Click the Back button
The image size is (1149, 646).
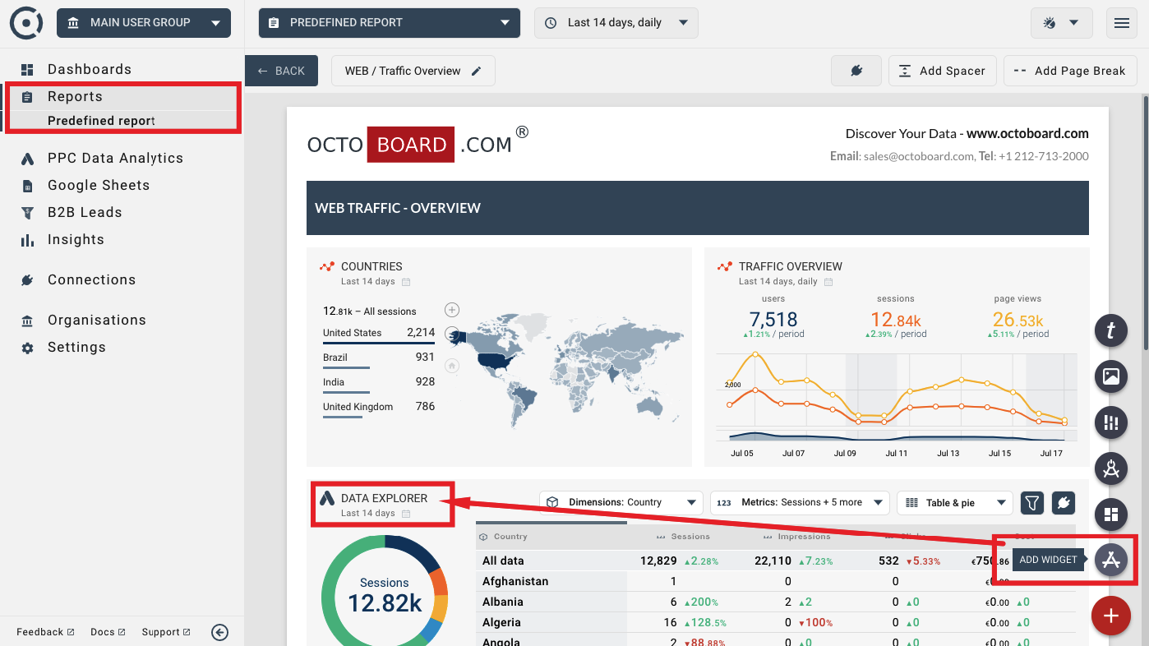click(281, 71)
